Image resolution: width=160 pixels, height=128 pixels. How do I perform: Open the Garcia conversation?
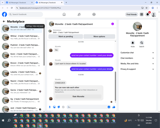(x=22, y=91)
